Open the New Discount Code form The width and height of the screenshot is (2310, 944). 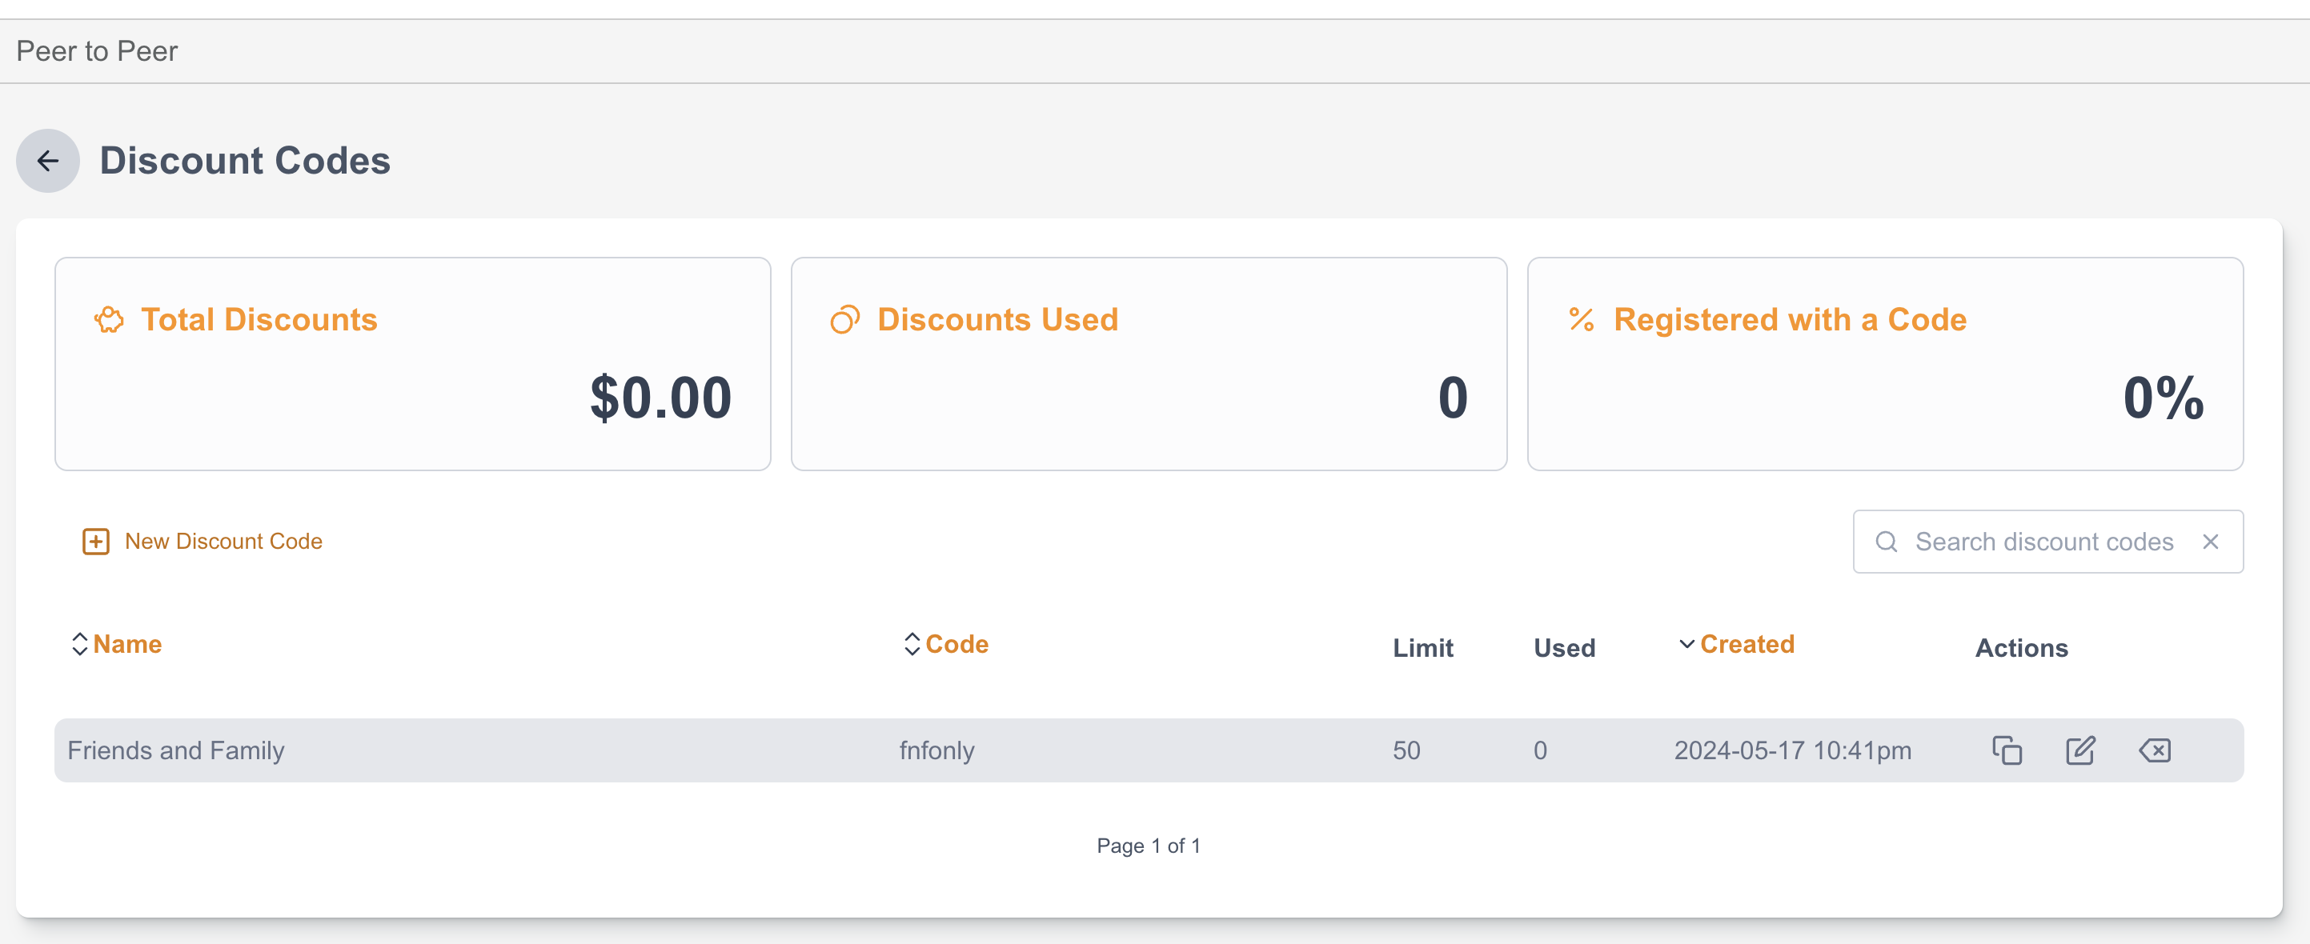coord(223,542)
